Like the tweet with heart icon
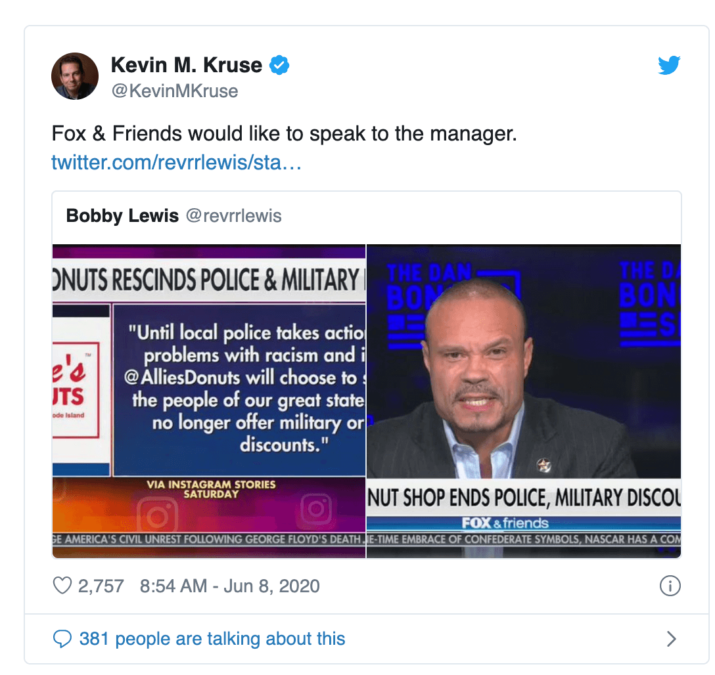Viewport: 715px width, 675px height. (62, 586)
